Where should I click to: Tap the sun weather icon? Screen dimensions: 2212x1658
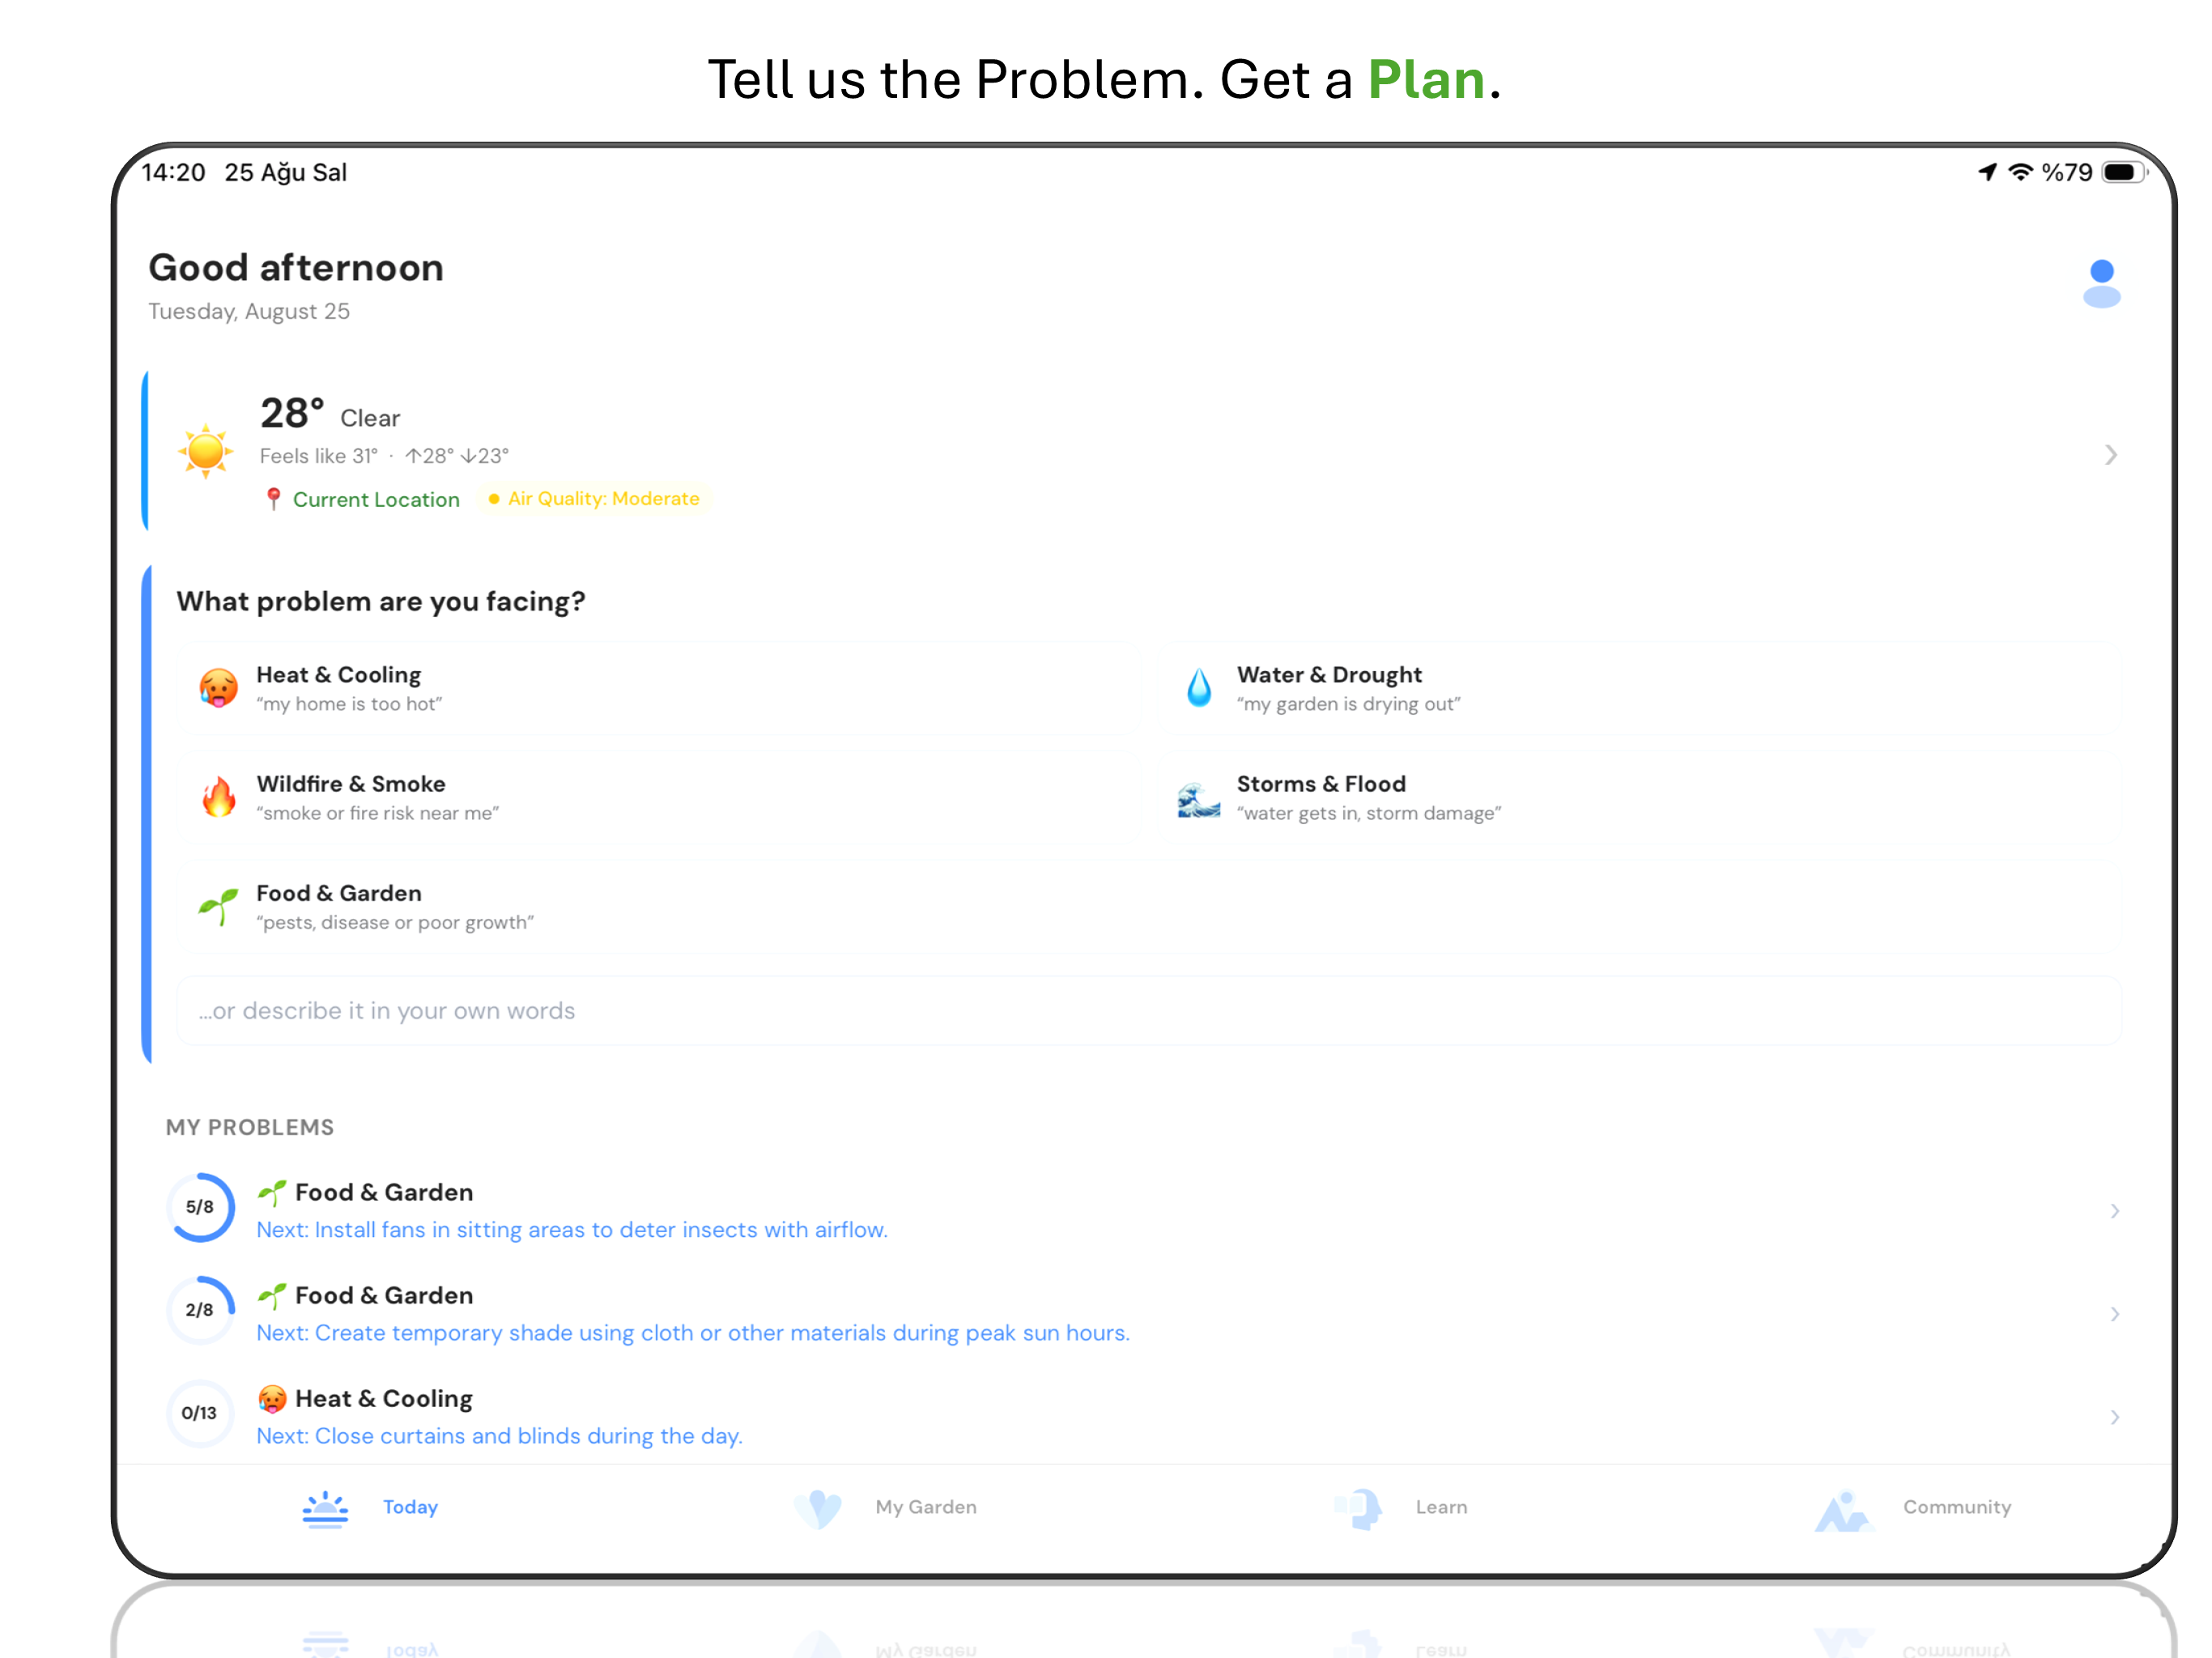tap(206, 451)
